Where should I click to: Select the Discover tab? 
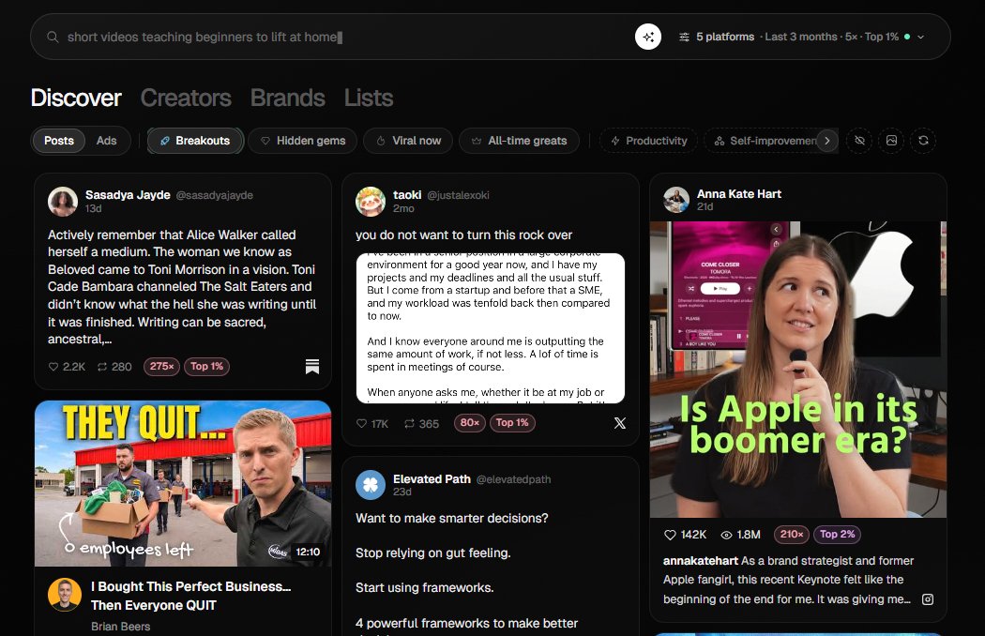[76, 98]
